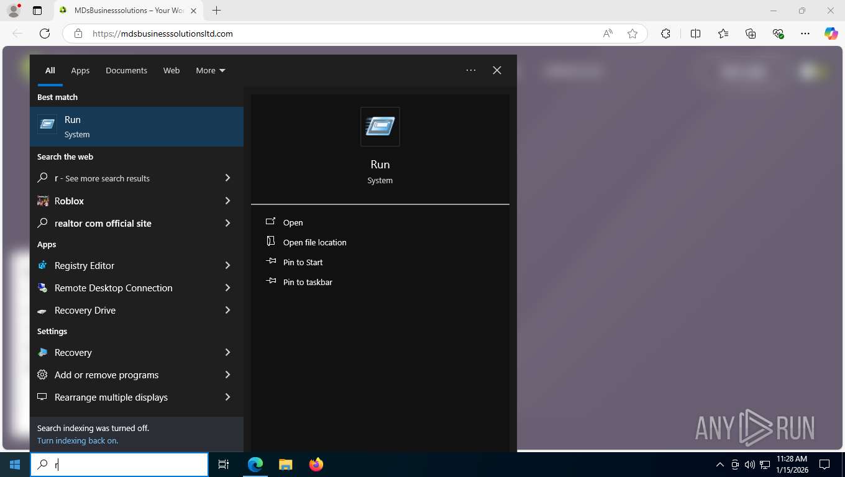The height and width of the screenshot is (477, 845).
Task: Open 'realtor com official site' web suggestion
Action: coord(103,223)
